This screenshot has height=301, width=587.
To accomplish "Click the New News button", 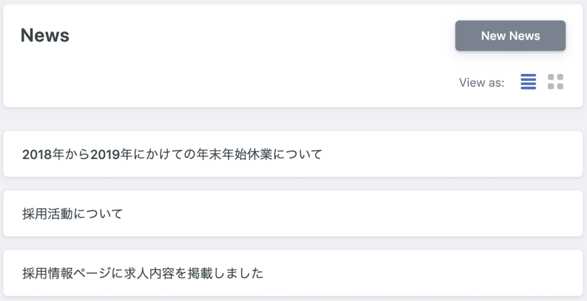I will coord(510,36).
